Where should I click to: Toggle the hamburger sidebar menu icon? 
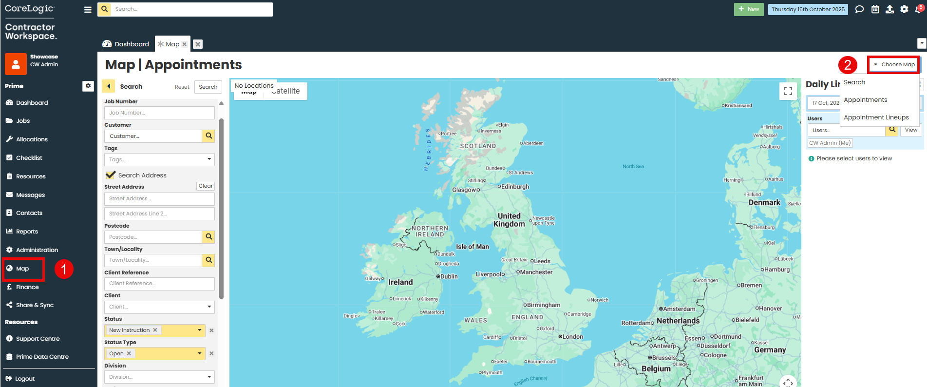pos(88,9)
